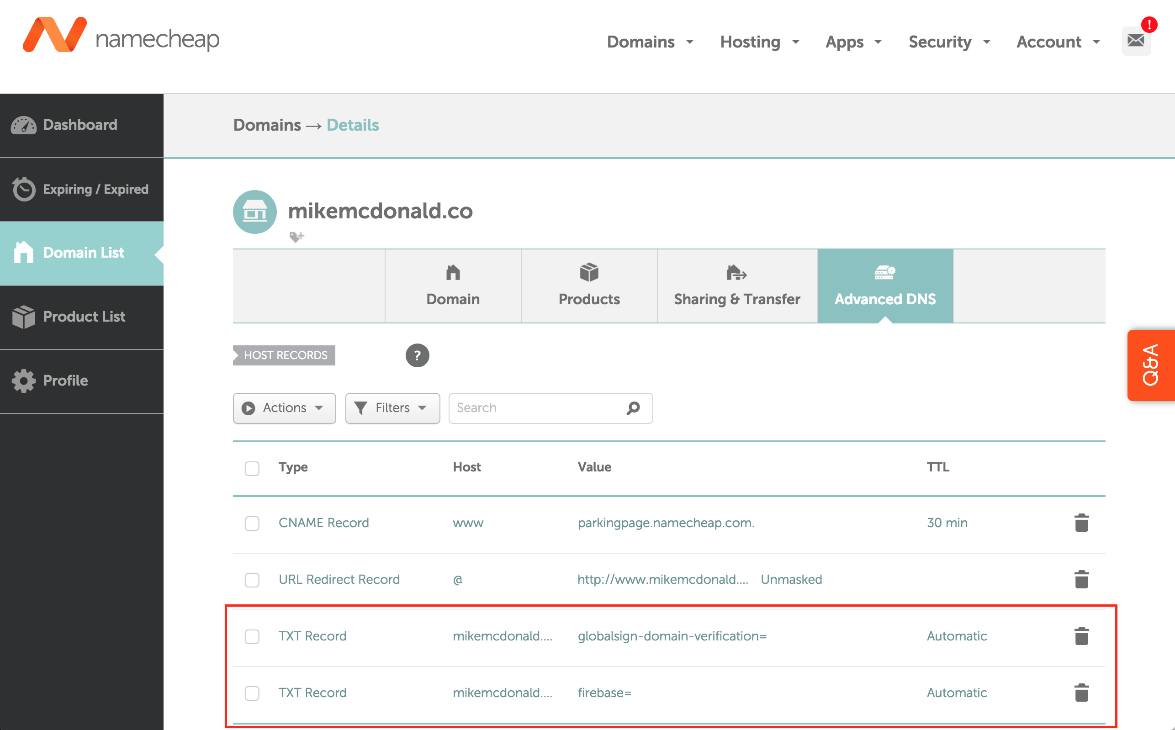The height and width of the screenshot is (730, 1175).
Task: Open Dashboard in the sidebar
Action: 82,125
